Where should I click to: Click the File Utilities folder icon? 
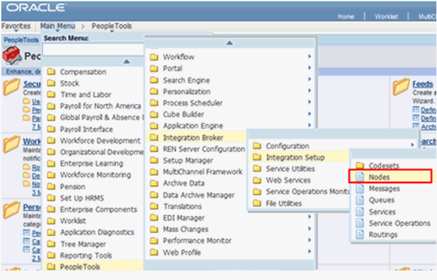point(257,204)
